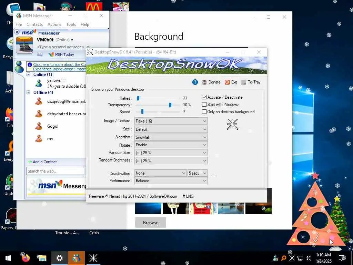Adjust the Speed slider handle

click(142, 111)
